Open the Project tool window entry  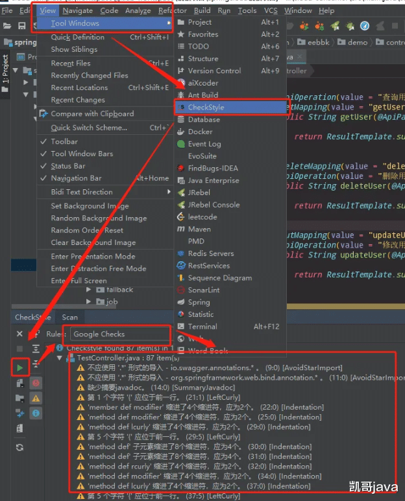coord(230,22)
